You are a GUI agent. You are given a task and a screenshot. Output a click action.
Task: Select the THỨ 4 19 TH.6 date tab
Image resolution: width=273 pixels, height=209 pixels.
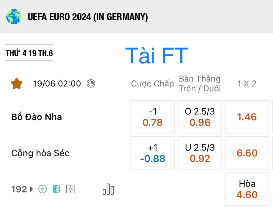[x=29, y=53]
